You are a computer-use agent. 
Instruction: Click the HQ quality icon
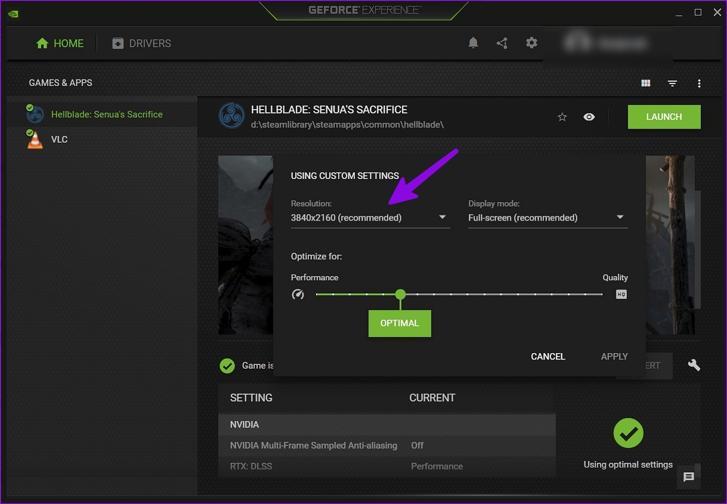621,294
